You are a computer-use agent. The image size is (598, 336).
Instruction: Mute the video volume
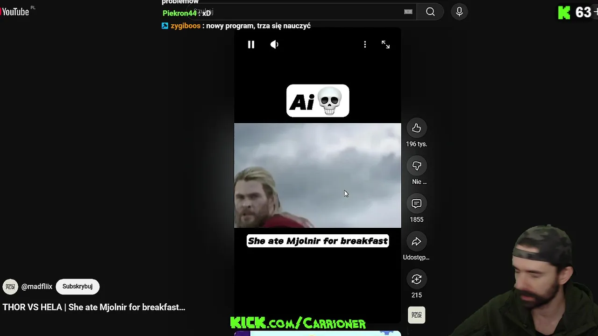pos(274,44)
